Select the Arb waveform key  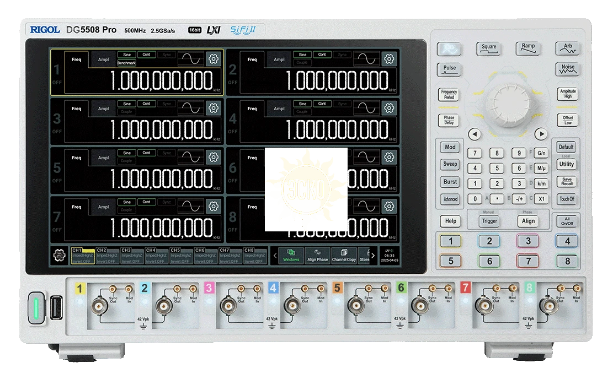coord(567,48)
